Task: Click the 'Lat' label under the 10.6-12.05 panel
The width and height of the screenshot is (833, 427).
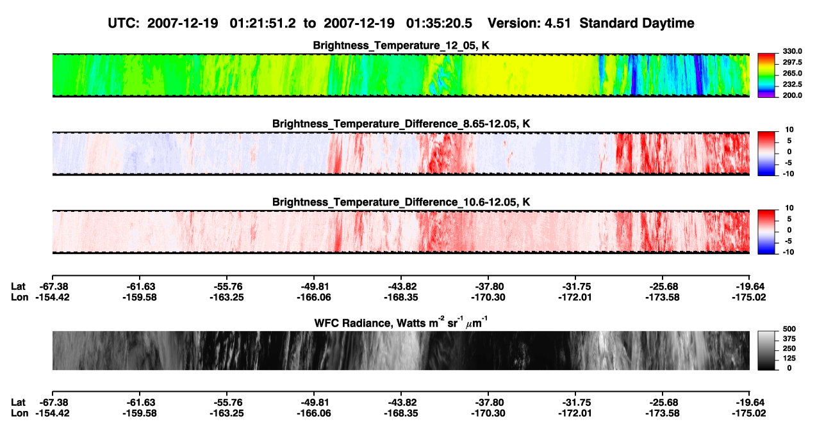Action: point(19,287)
